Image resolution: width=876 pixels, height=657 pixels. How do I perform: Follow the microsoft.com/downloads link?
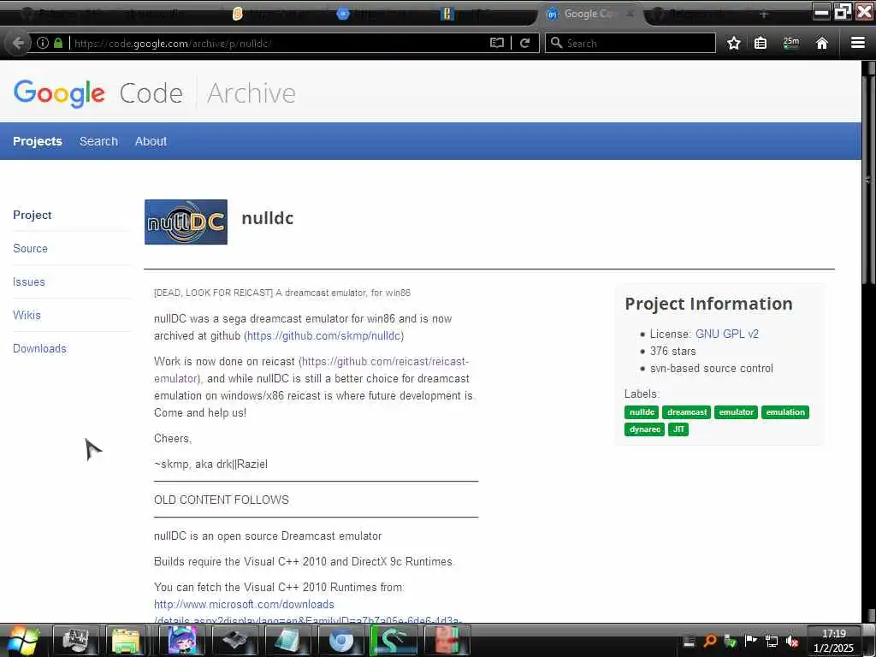pyautogui.click(x=244, y=605)
